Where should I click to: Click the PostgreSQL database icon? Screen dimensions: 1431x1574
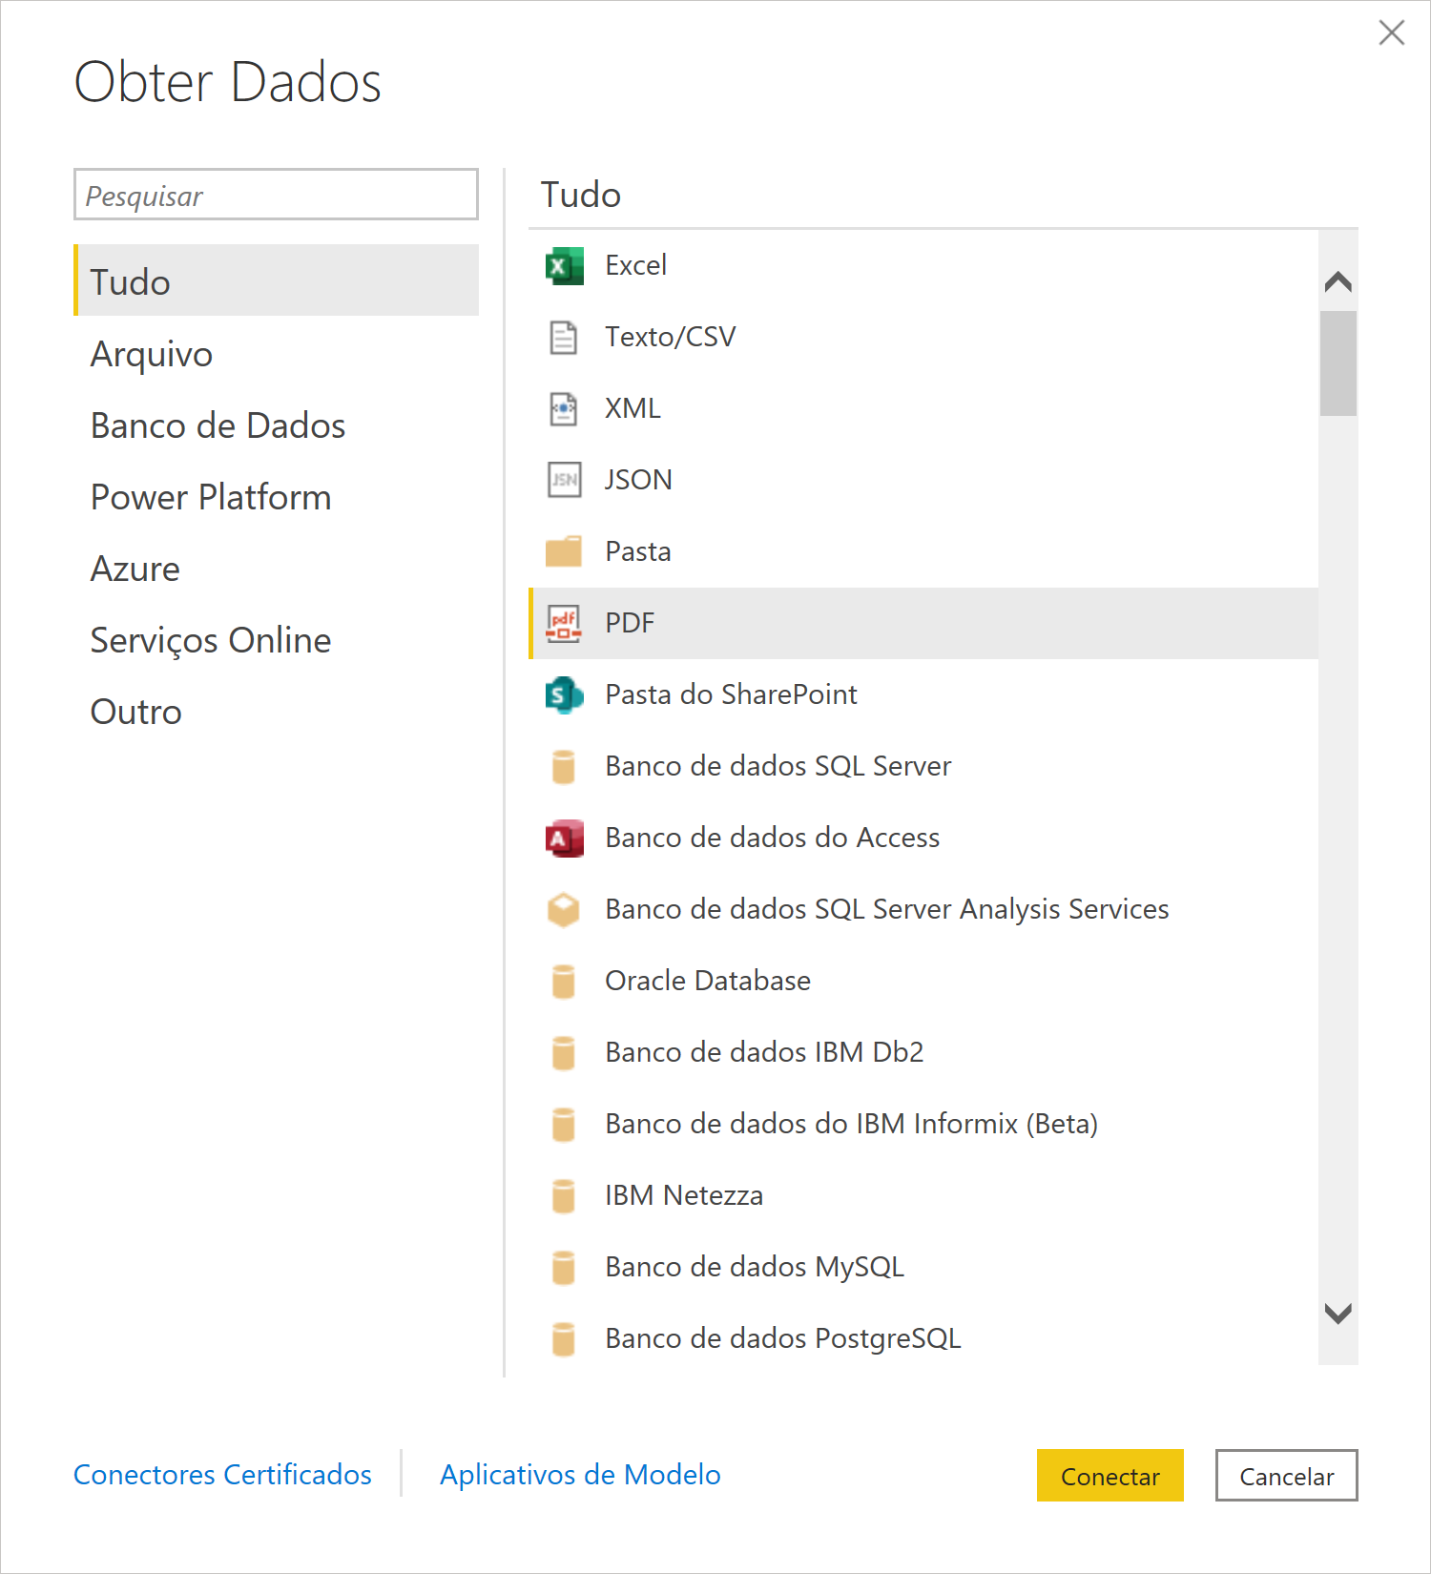coord(564,1338)
